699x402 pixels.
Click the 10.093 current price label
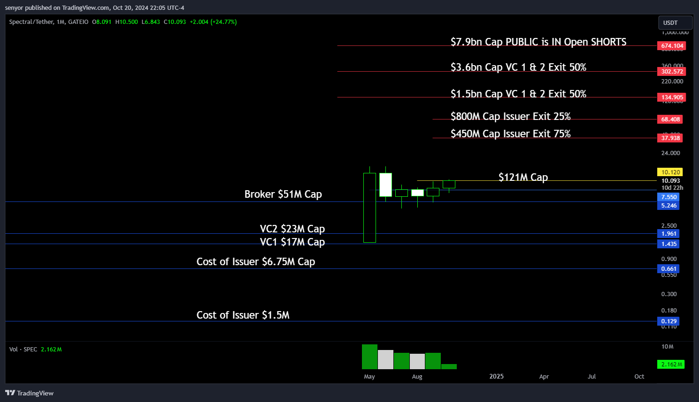(670, 181)
